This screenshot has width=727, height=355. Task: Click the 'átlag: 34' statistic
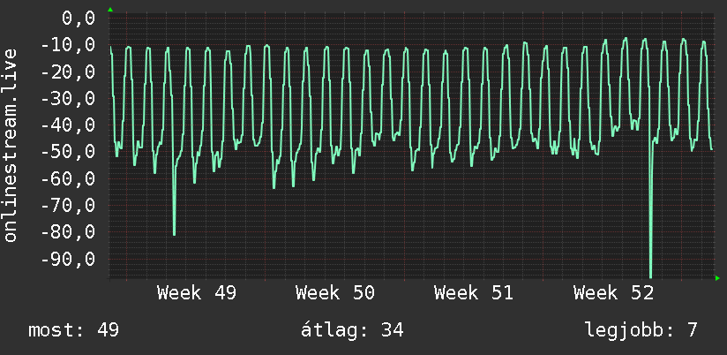click(352, 330)
